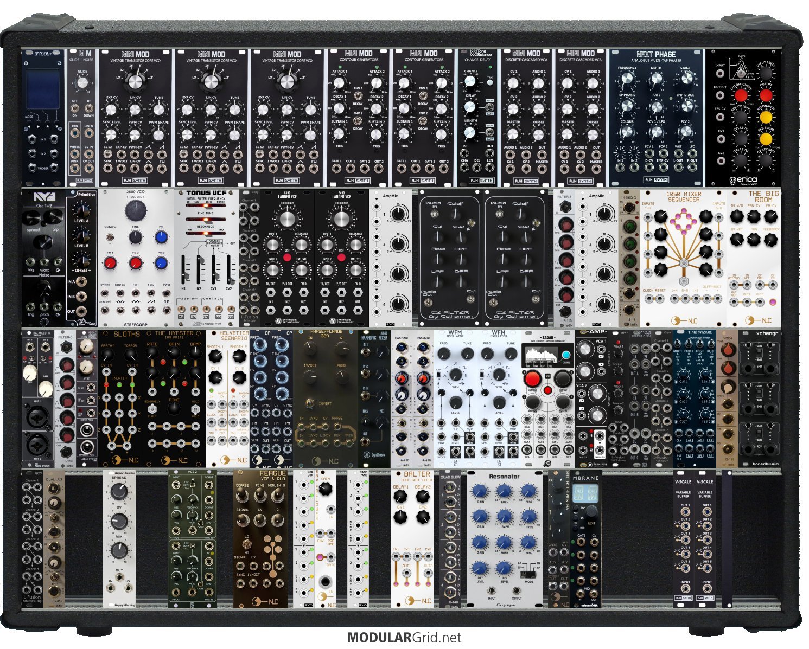Click the SPREAD knob on Super Sawtor
Image resolution: width=809 pixels, height=649 pixels.
click(x=119, y=492)
